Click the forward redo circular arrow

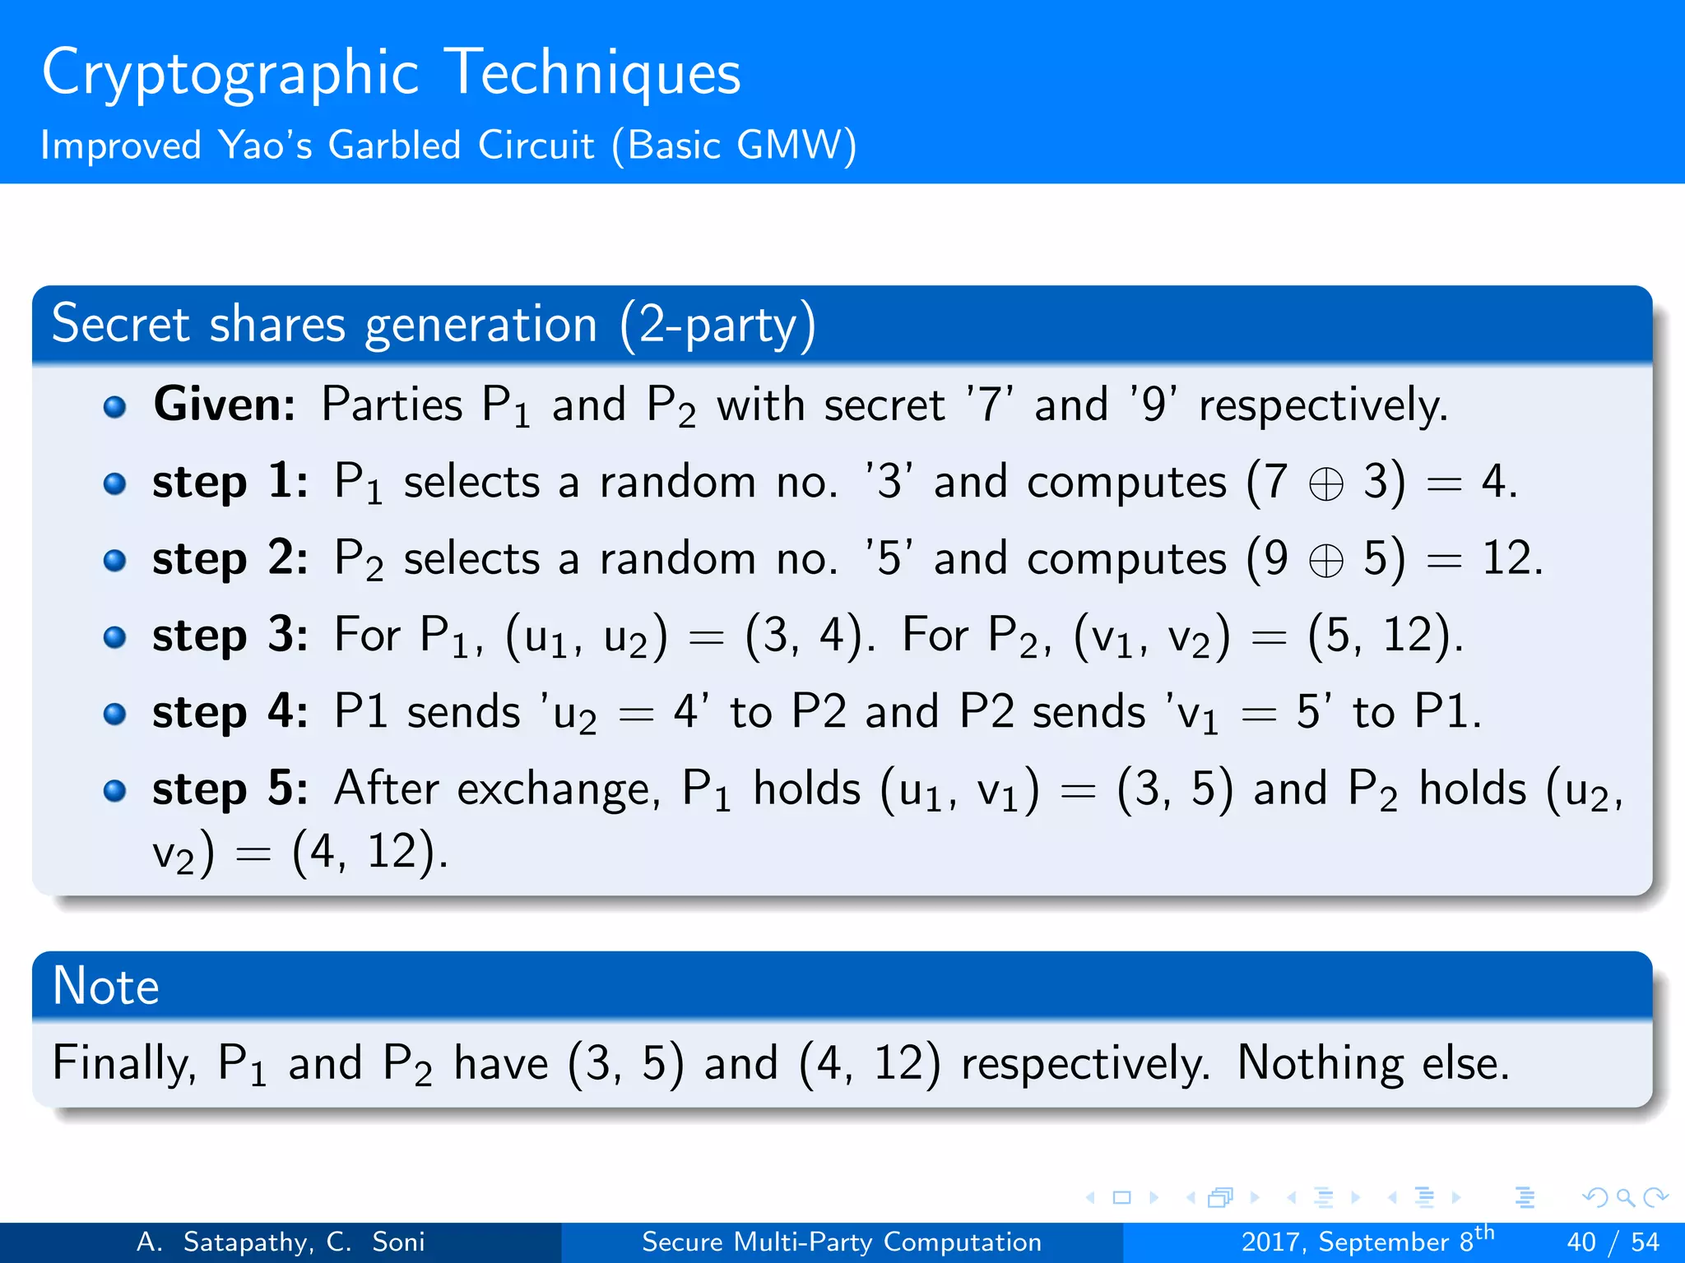[1655, 1198]
